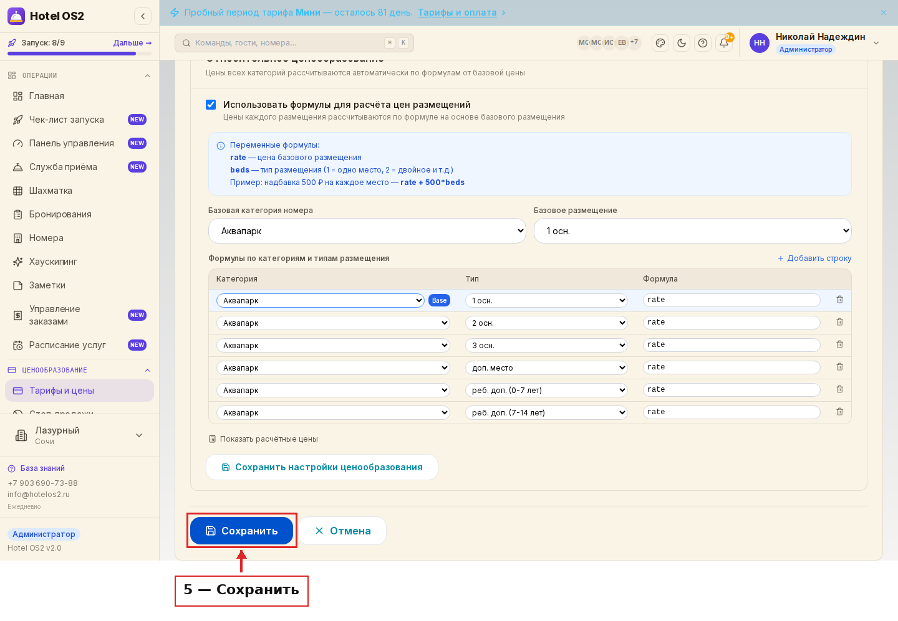The image size is (898, 621).
Task: Expand the Лазурный Сочи hotel selector
Action: (79, 435)
